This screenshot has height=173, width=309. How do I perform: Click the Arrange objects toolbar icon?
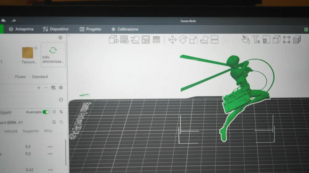point(146,40)
